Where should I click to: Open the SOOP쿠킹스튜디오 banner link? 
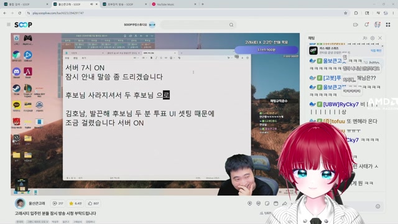(x=139, y=25)
